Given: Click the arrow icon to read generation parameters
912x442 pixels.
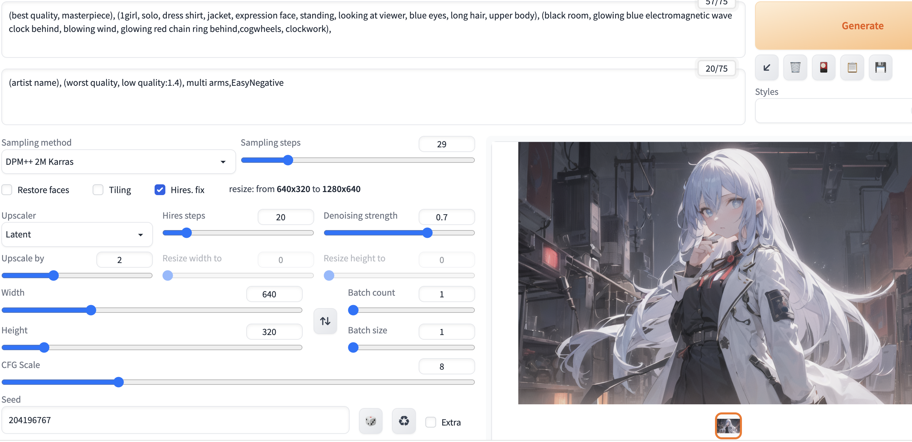Looking at the screenshot, I should [x=767, y=67].
